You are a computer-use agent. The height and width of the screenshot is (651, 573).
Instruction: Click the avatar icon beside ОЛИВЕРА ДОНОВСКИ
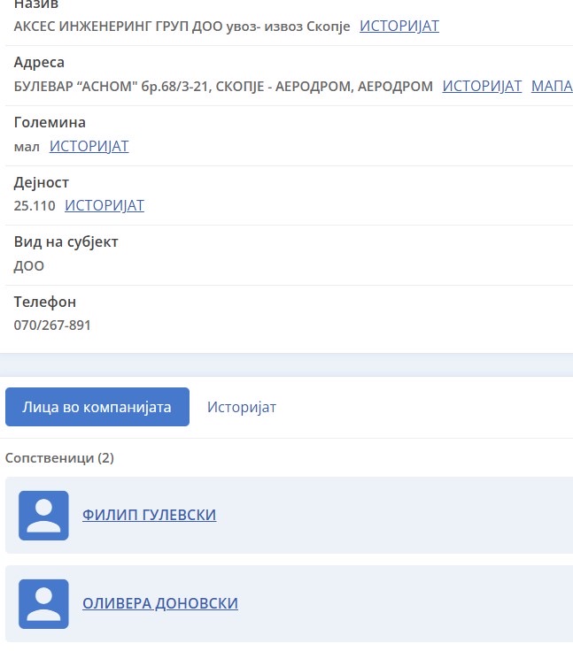(x=43, y=603)
